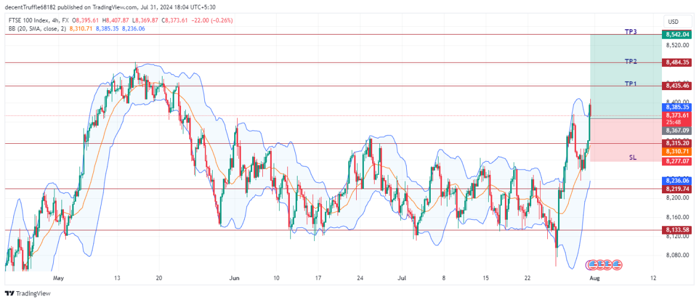Click the green 8,542.04 price label
This screenshot has height=302, width=699.
[x=677, y=35]
